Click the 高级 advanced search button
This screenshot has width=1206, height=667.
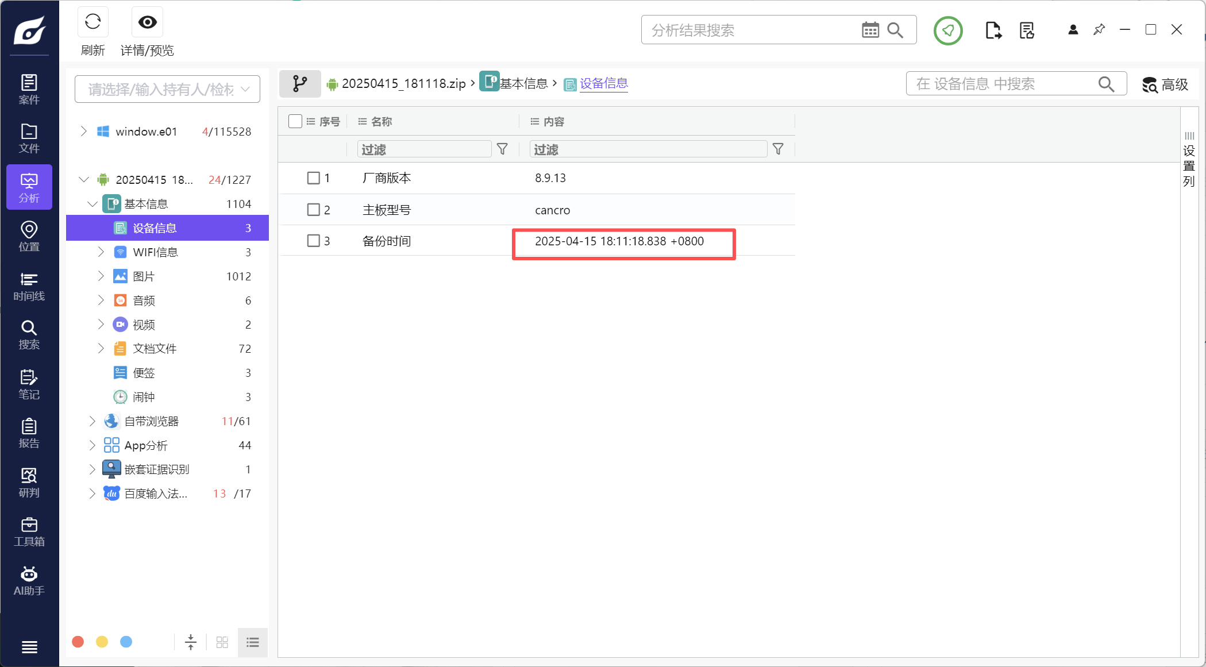click(x=1165, y=84)
